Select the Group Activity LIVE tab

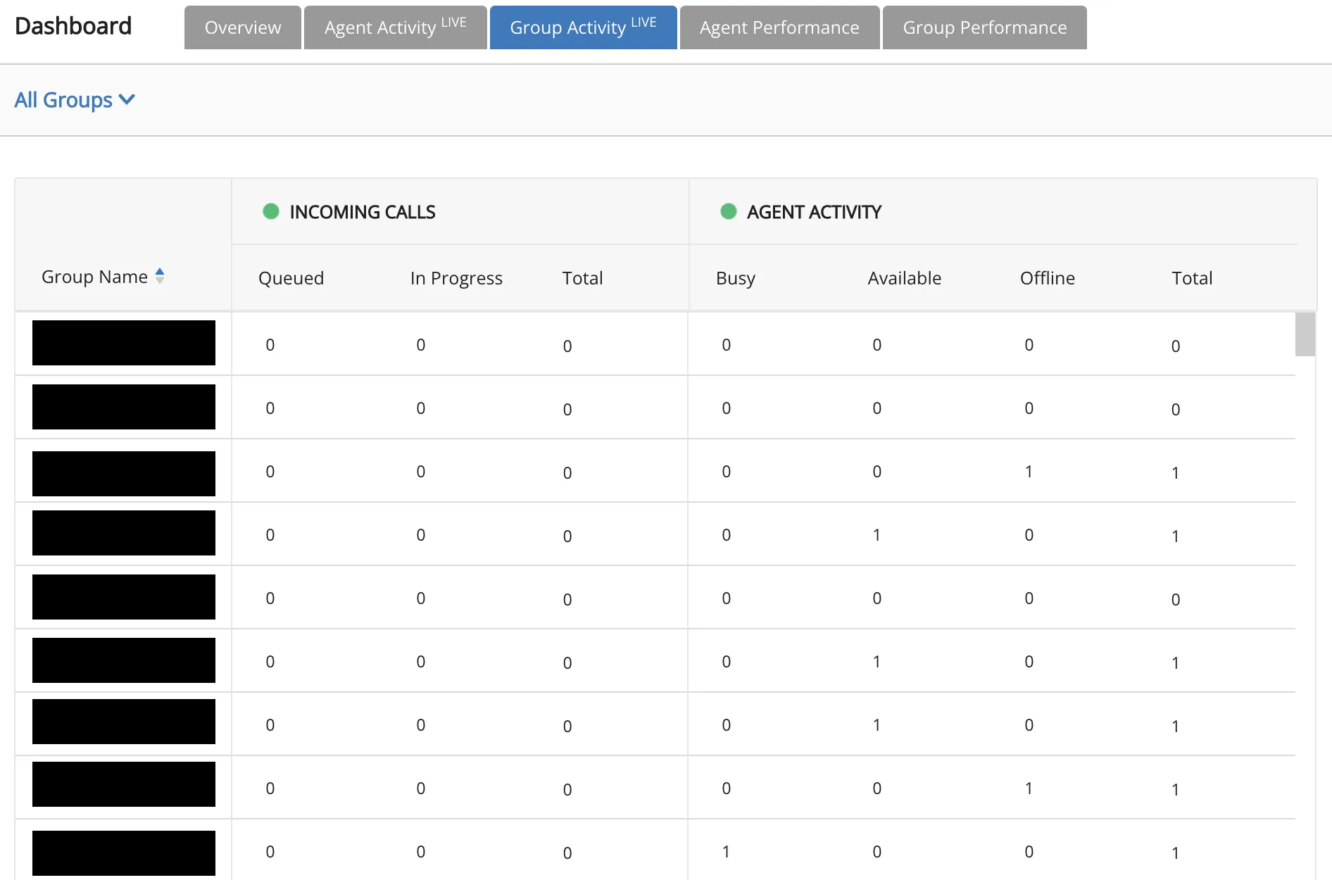pyautogui.click(x=583, y=27)
